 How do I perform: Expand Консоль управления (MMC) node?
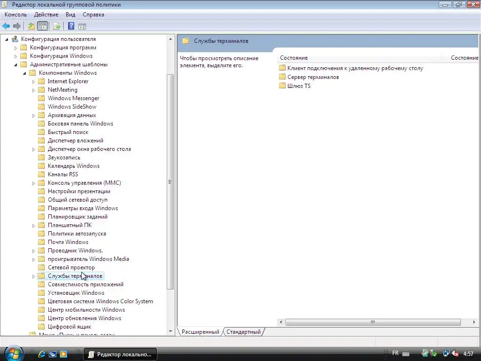pyautogui.click(x=33, y=183)
